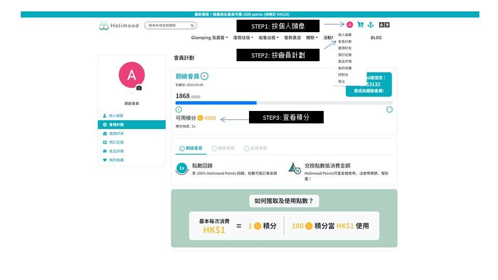Open 邀請好友 in the left sidebar
Viewport: 498px width, 280px height.
click(116, 133)
